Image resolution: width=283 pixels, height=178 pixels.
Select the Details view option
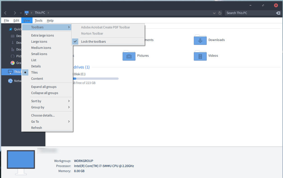pos(36,66)
